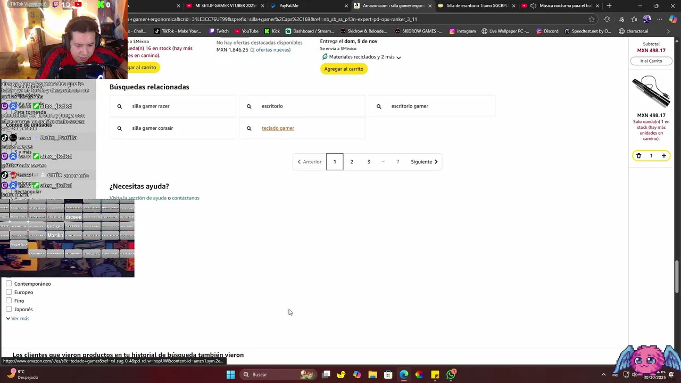Open the Live Wallpaper PC bookmark
Screen dimensions: 681x383
[505, 31]
